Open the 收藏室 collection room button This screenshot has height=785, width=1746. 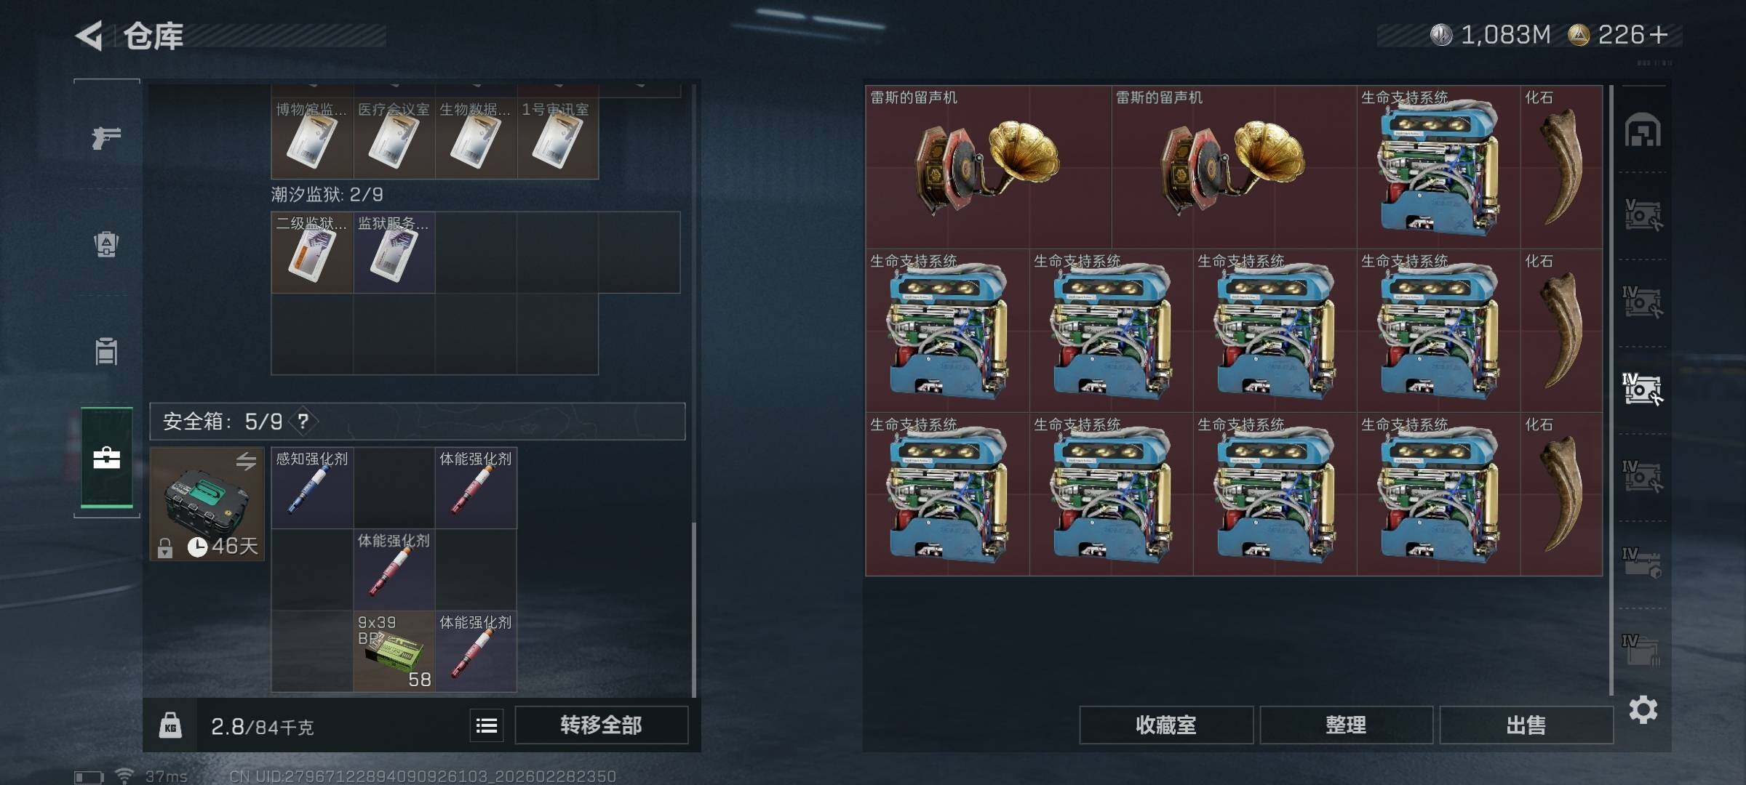point(1166,725)
